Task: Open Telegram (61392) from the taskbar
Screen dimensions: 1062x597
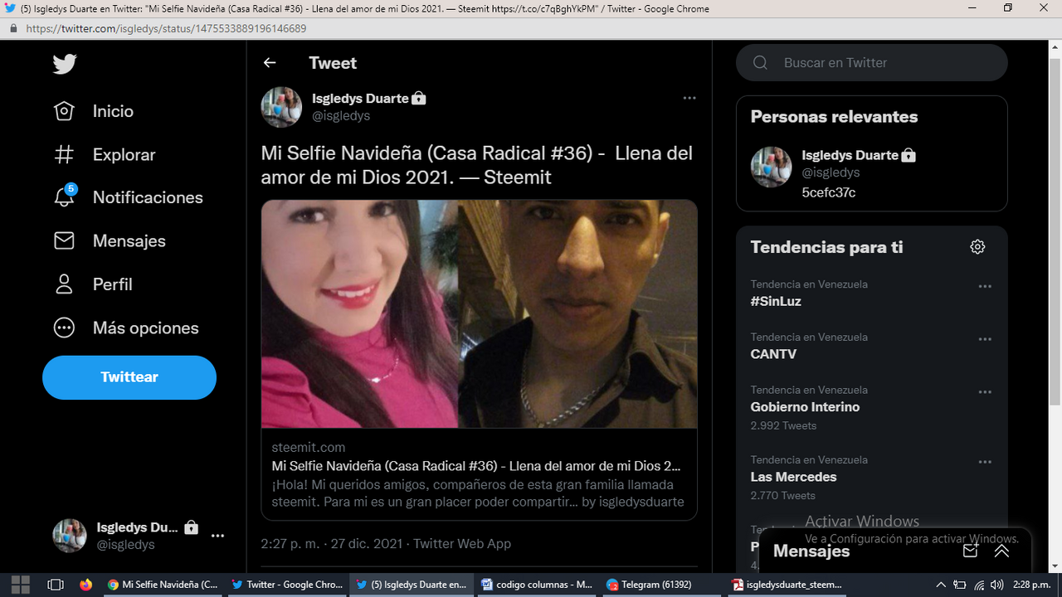Action: 660,585
